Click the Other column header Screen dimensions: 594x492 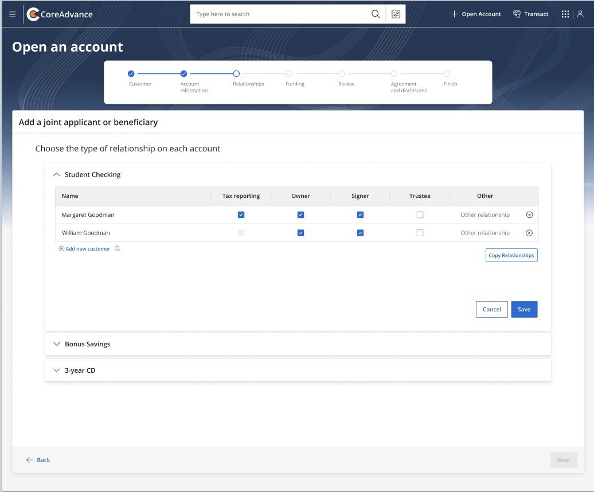click(x=485, y=196)
